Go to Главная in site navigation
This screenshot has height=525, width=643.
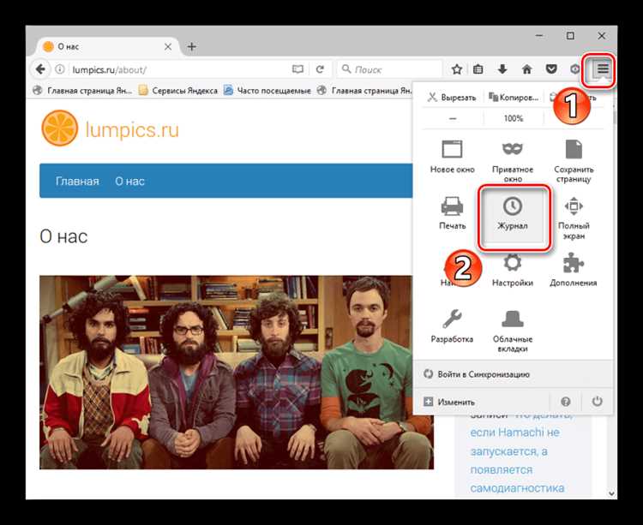(x=77, y=181)
